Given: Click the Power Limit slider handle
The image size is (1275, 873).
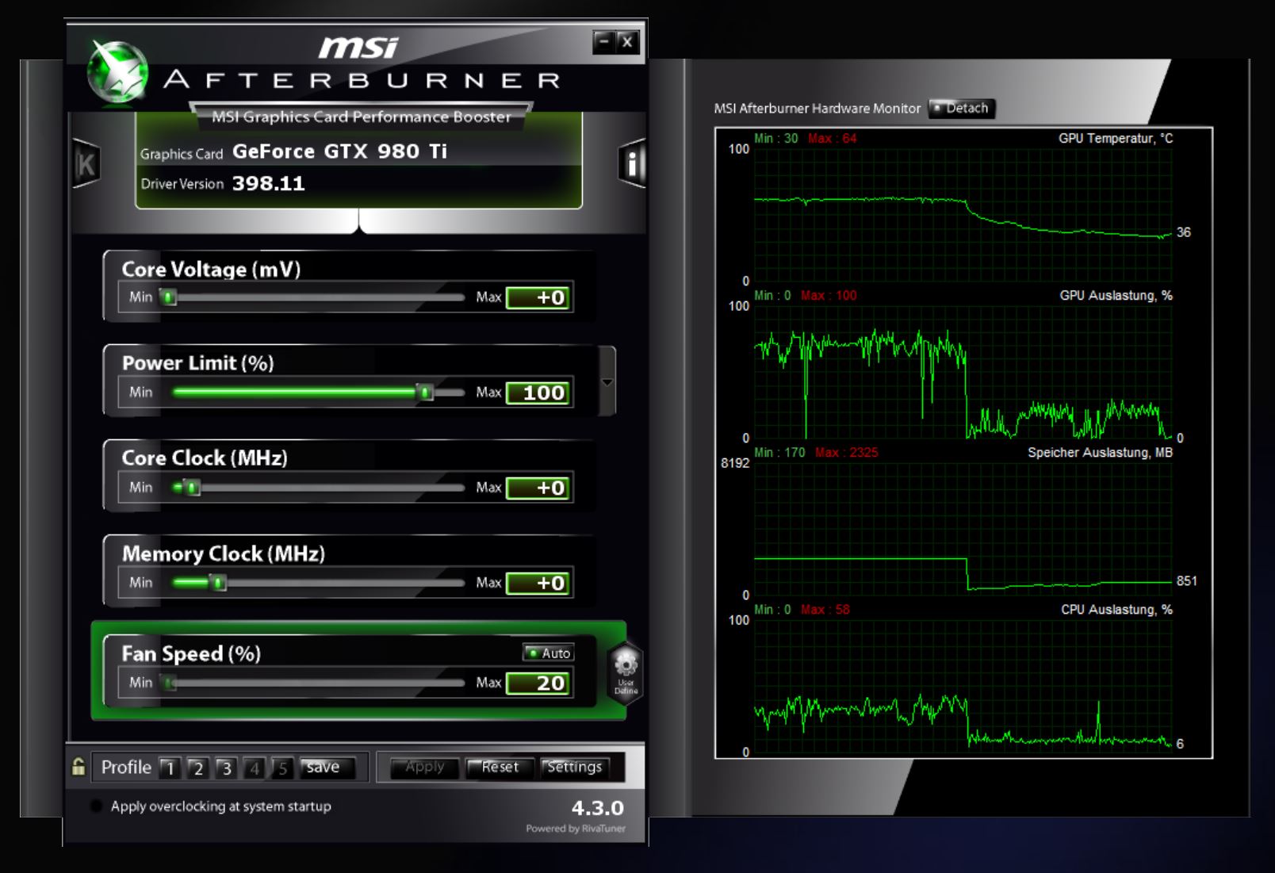Looking at the screenshot, I should coord(425,392).
